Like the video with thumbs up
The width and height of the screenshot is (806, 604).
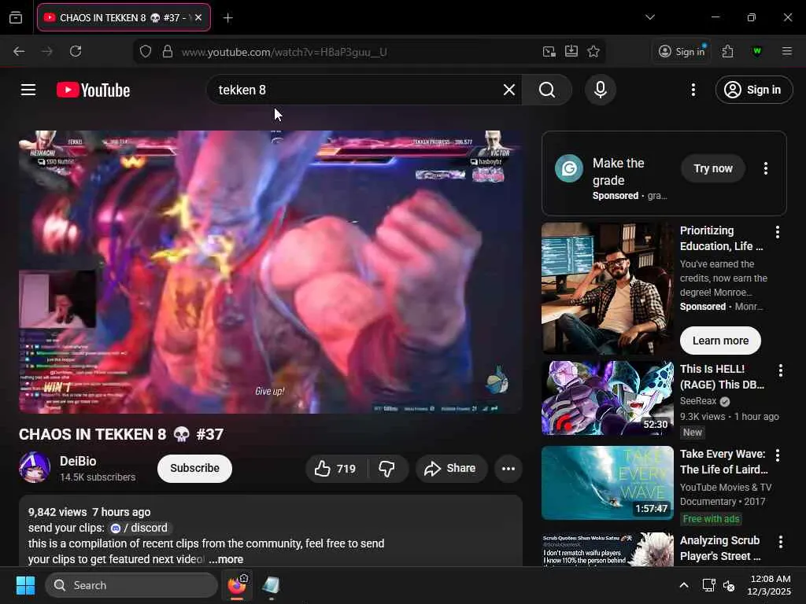tap(337, 469)
